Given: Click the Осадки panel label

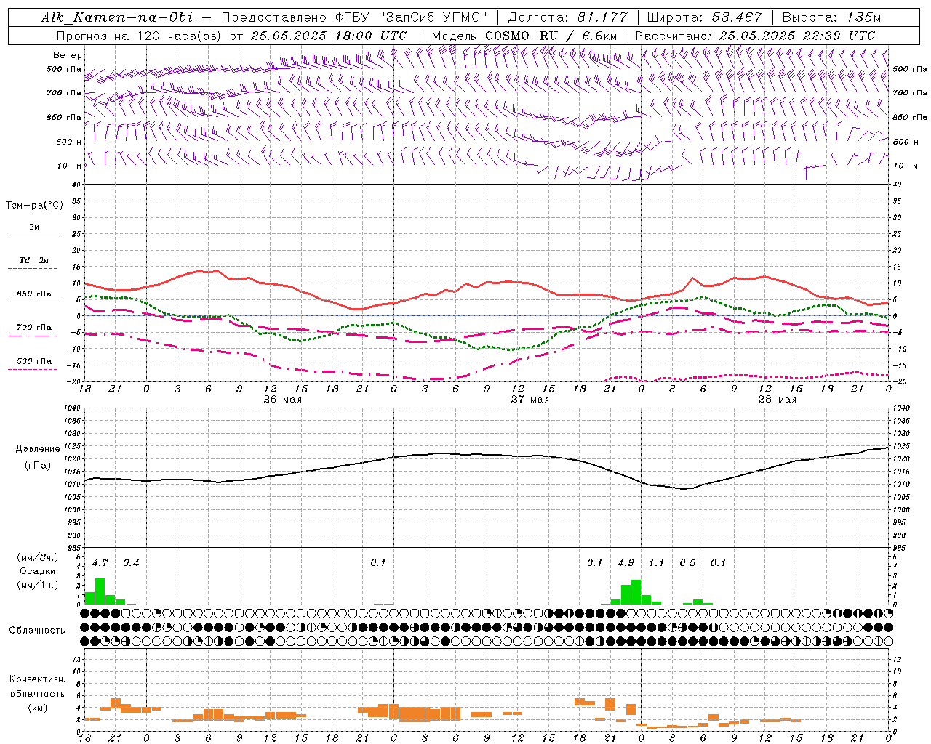Looking at the screenshot, I should pos(38,571).
